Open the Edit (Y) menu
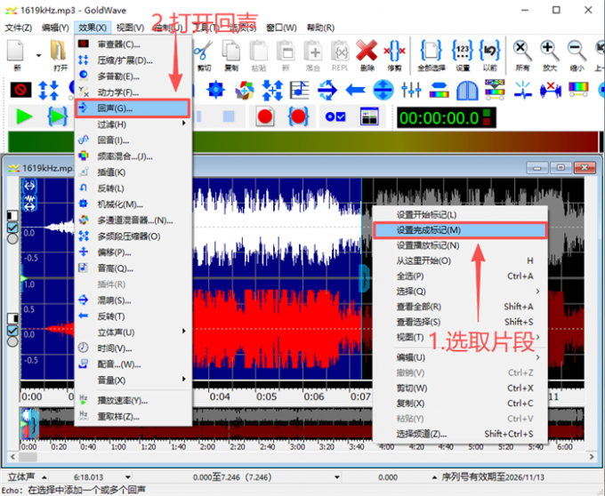This screenshot has height=496, width=605. click(x=55, y=28)
